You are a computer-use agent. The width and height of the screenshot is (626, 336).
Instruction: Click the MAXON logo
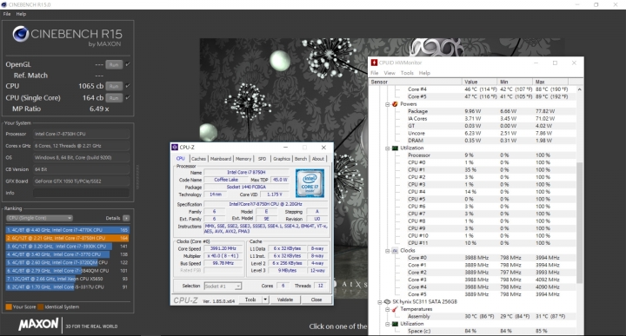[x=38, y=325]
